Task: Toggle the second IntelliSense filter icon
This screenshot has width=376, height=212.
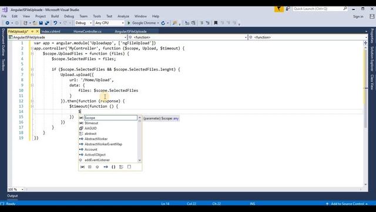Action: [90, 167]
